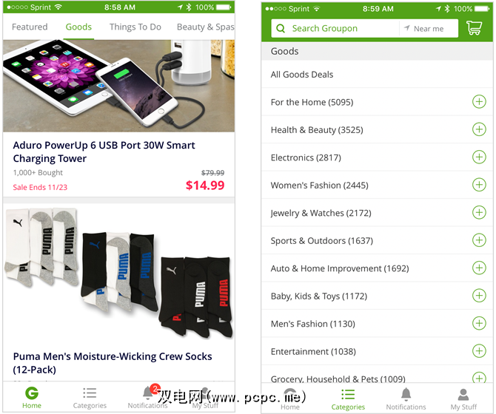Focus the Search Groupon field
Image resolution: width=496 pixels, height=414 pixels.
(335, 28)
